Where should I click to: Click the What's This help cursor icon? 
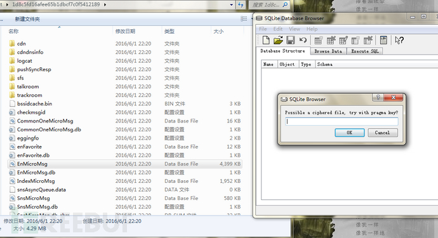(x=399, y=40)
